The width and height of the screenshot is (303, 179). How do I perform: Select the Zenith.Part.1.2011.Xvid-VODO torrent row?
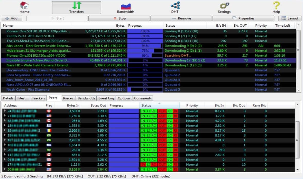[30, 36]
